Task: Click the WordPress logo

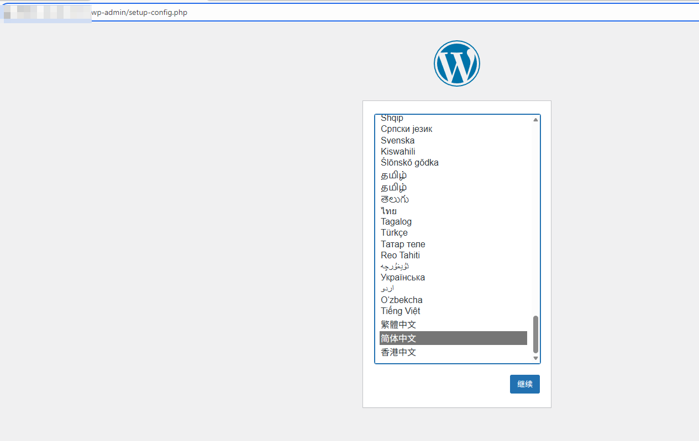Action: tap(456, 63)
